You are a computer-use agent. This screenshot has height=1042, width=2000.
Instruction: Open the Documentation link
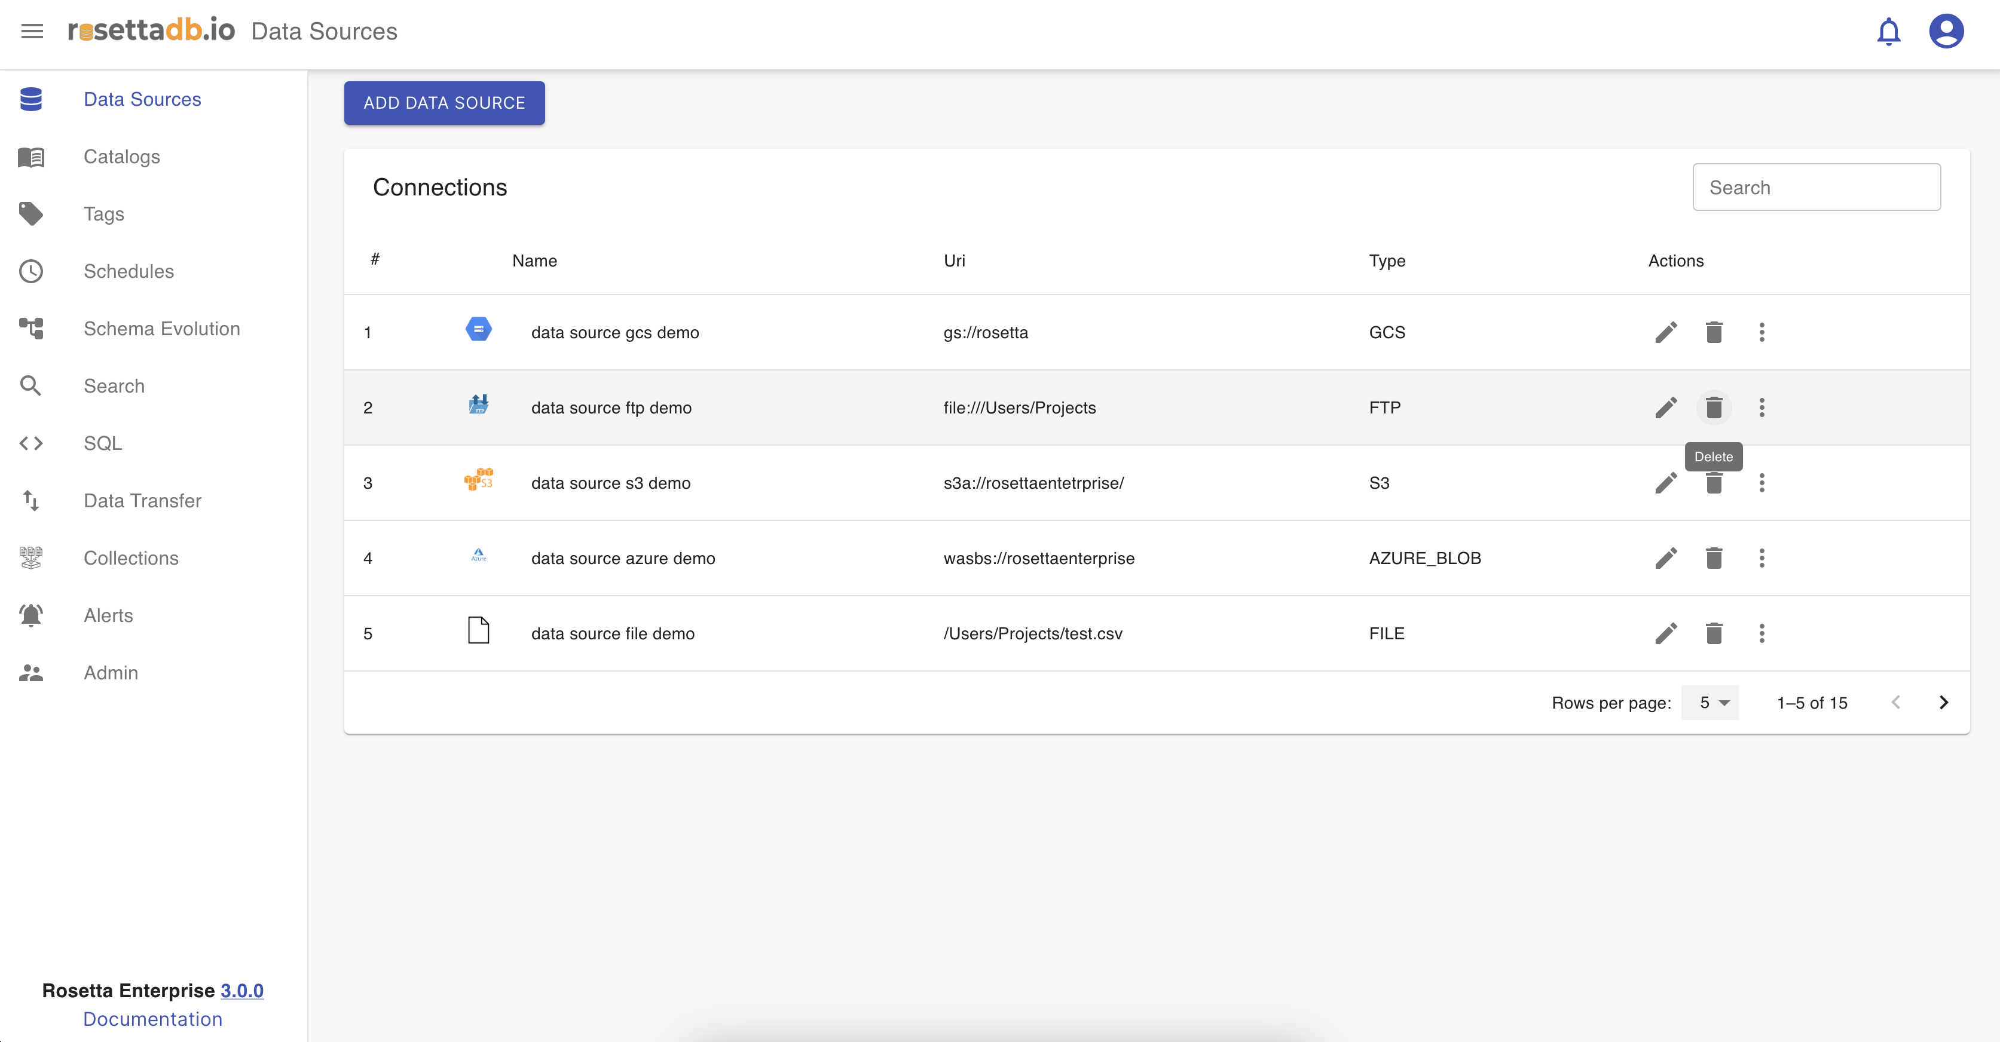coord(152,1019)
